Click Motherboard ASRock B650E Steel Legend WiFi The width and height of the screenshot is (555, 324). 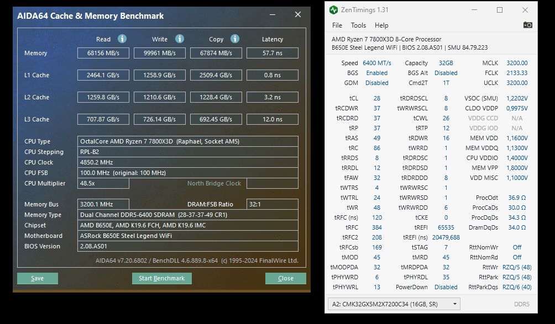(x=188, y=236)
